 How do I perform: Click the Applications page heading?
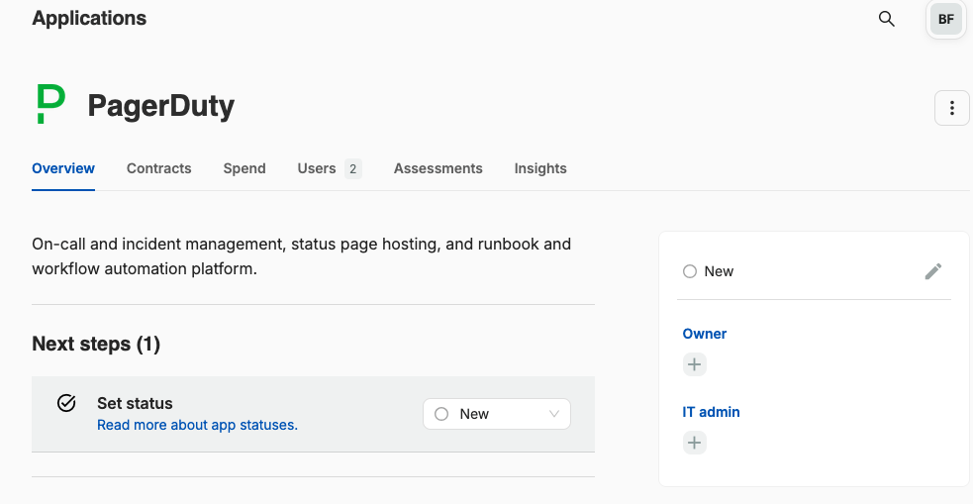[89, 18]
